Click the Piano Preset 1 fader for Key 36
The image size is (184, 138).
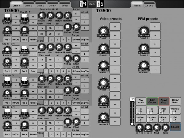click(7, 18)
